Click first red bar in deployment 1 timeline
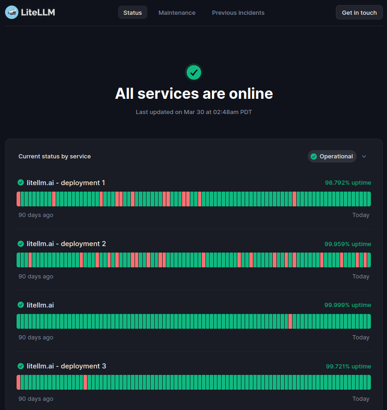This screenshot has height=410, width=387. [18, 199]
